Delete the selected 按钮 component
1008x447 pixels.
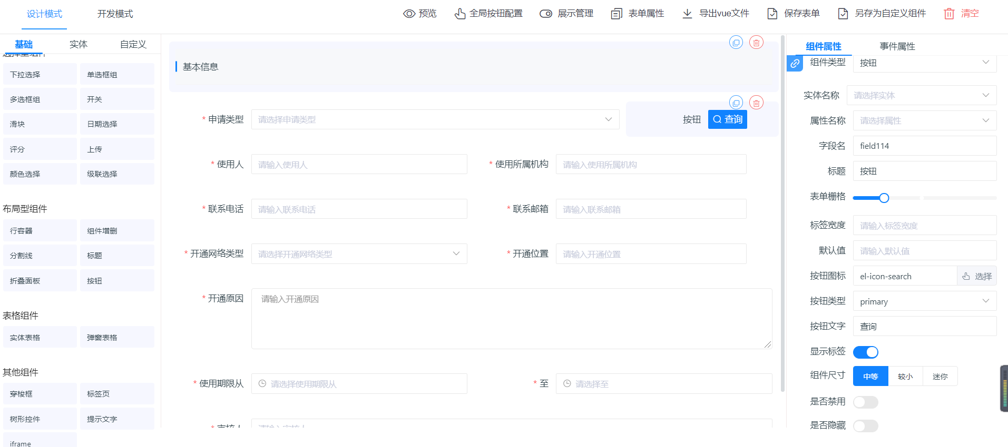(756, 103)
